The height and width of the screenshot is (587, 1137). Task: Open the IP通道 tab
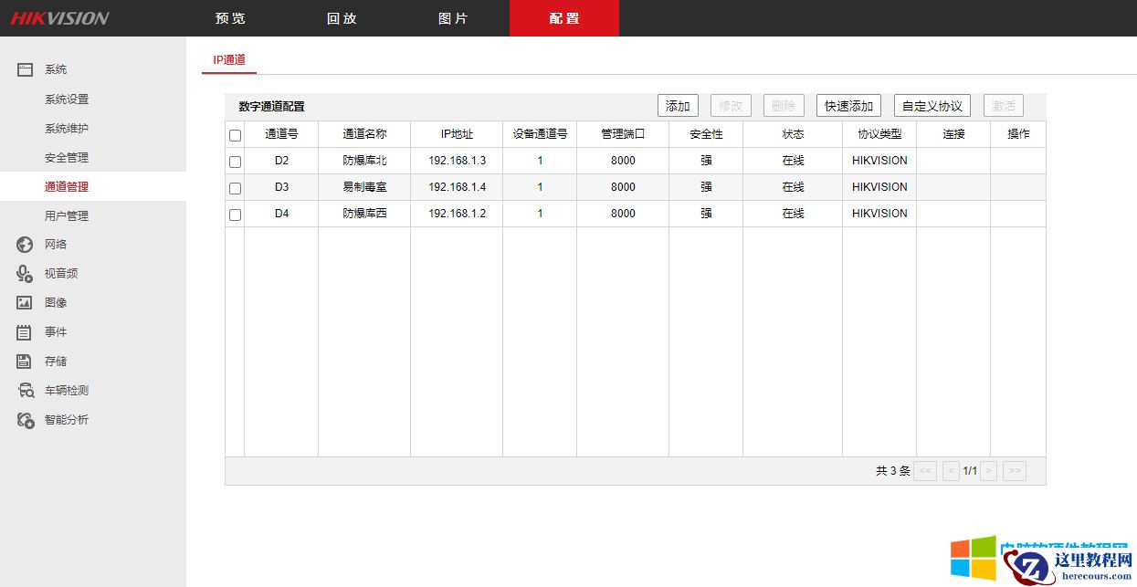(228, 59)
